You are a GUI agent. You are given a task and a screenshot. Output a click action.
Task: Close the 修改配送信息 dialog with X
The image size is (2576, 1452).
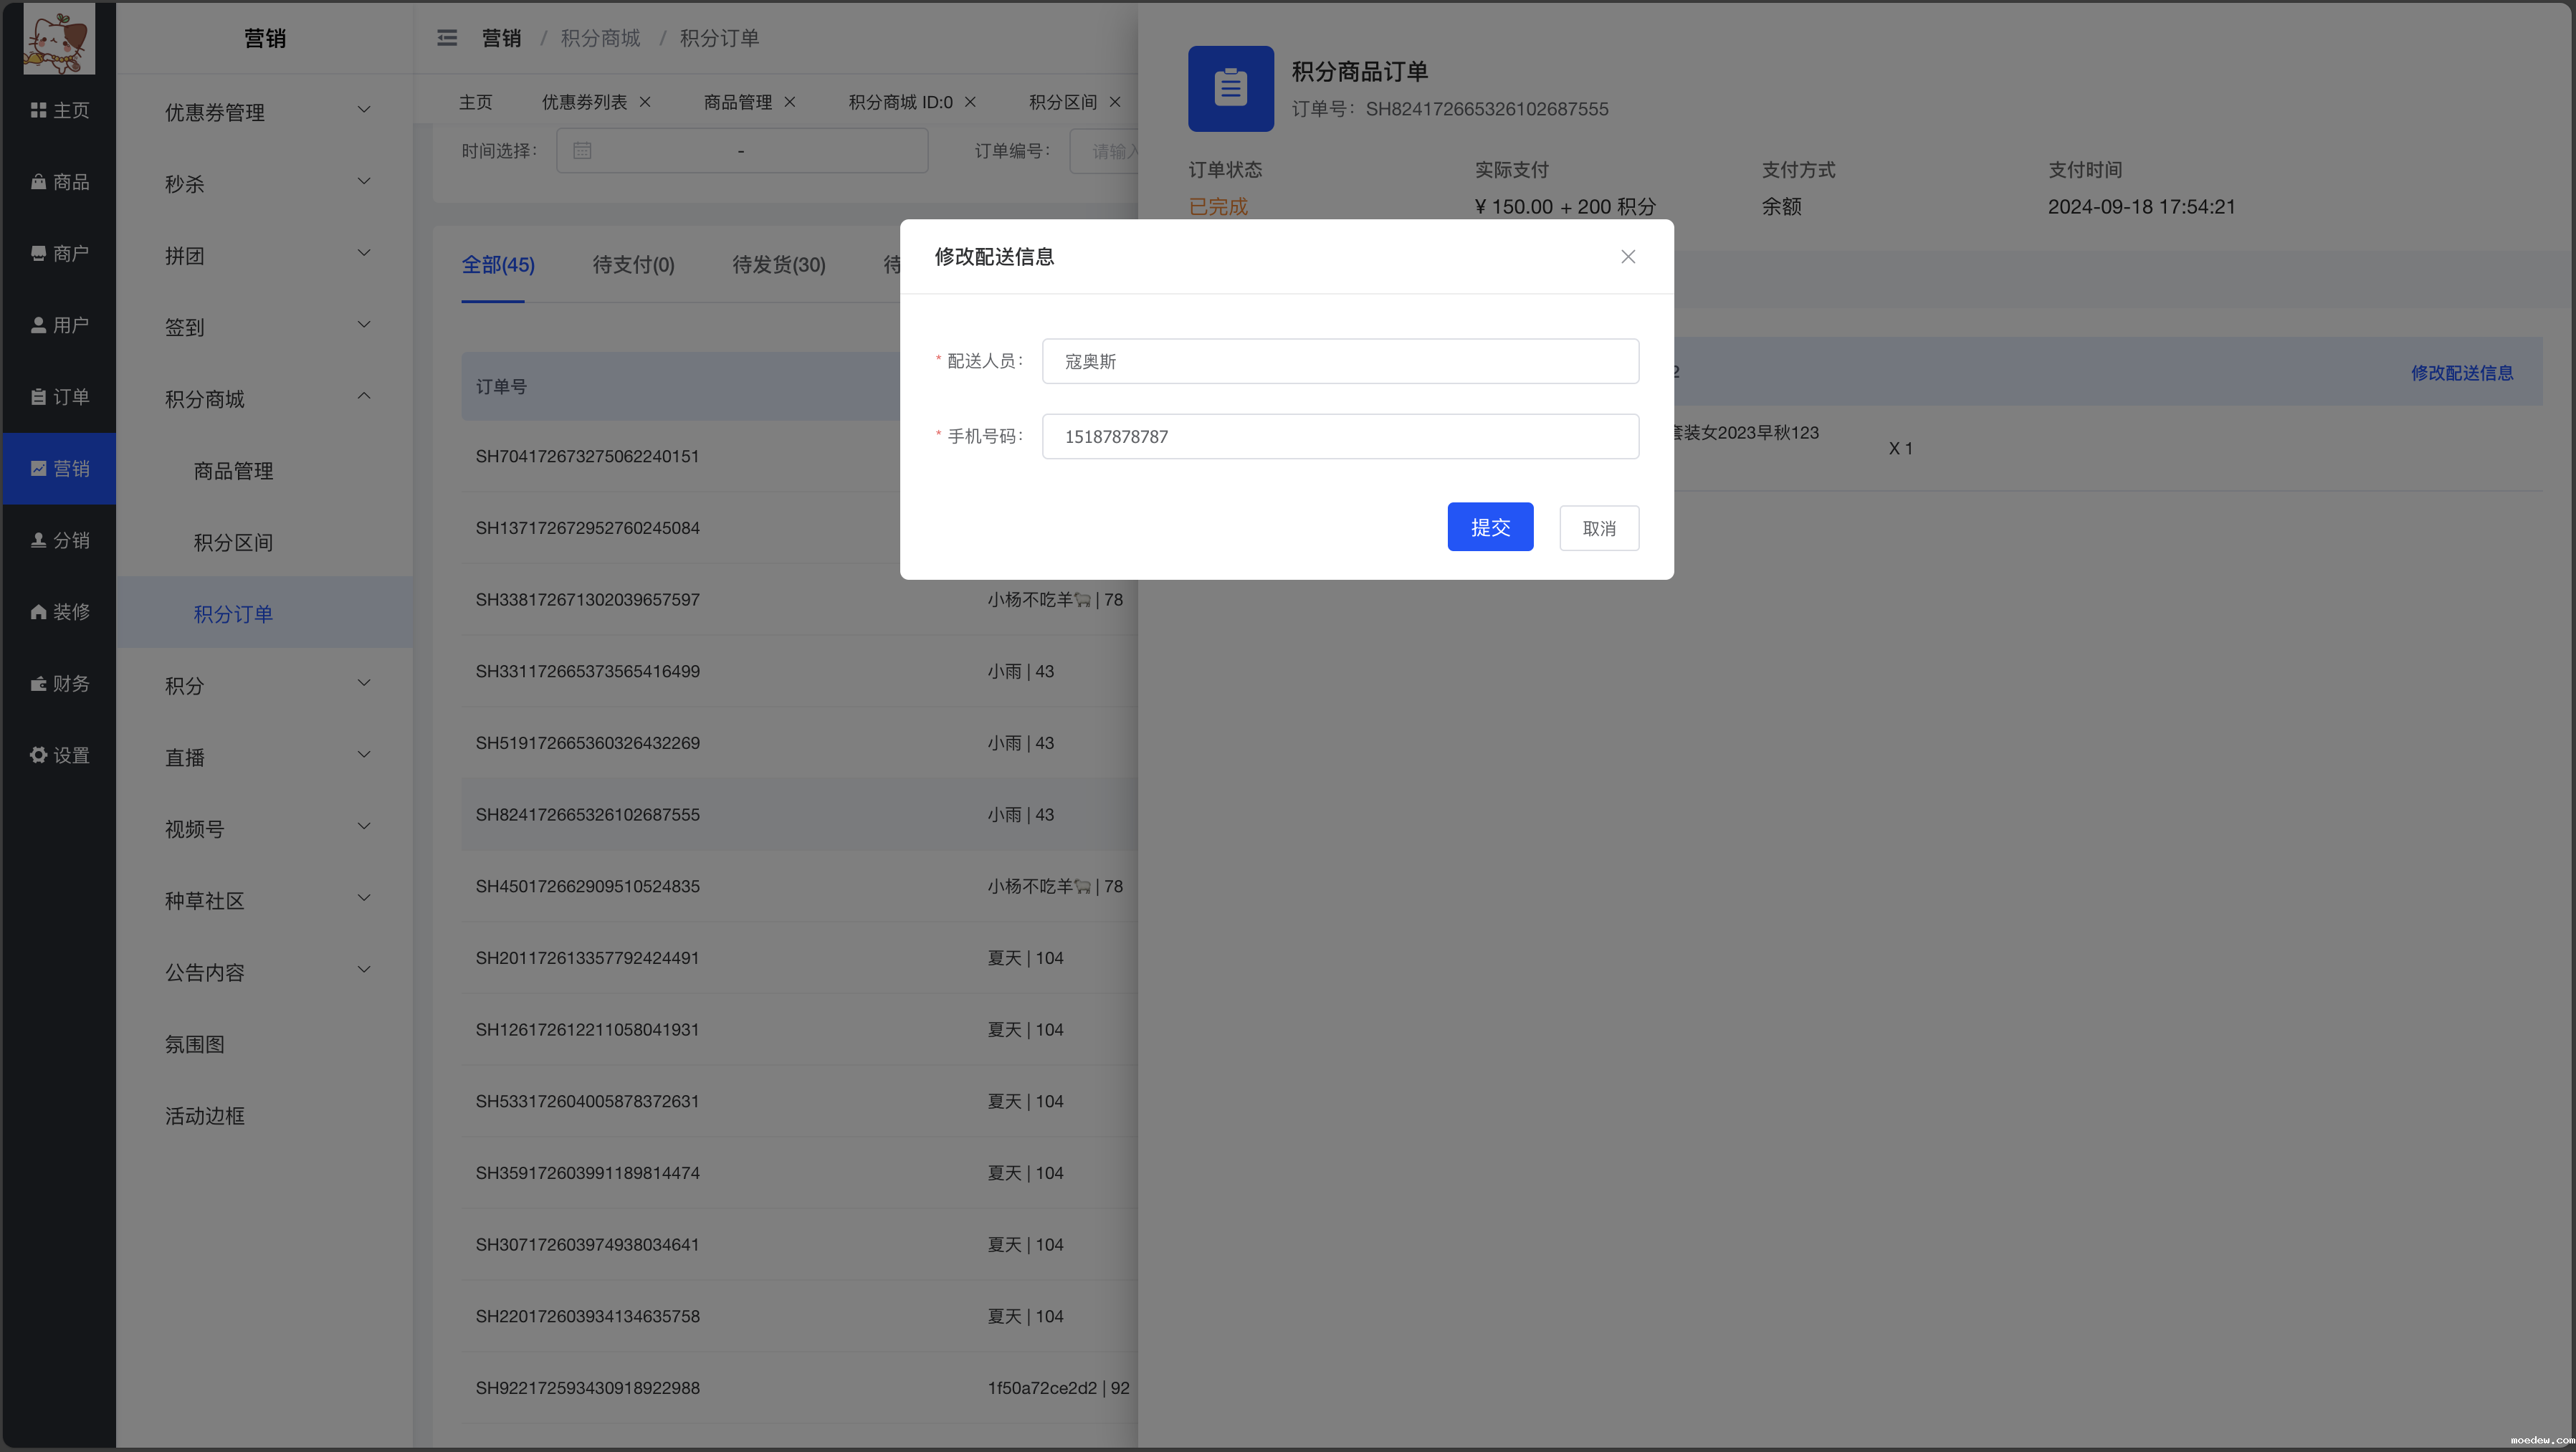[1627, 257]
